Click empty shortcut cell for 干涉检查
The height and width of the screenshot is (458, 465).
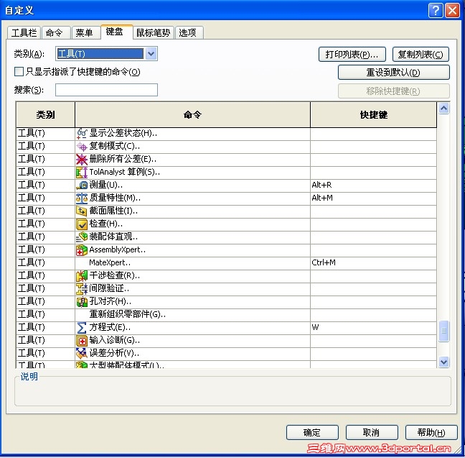pos(373,276)
